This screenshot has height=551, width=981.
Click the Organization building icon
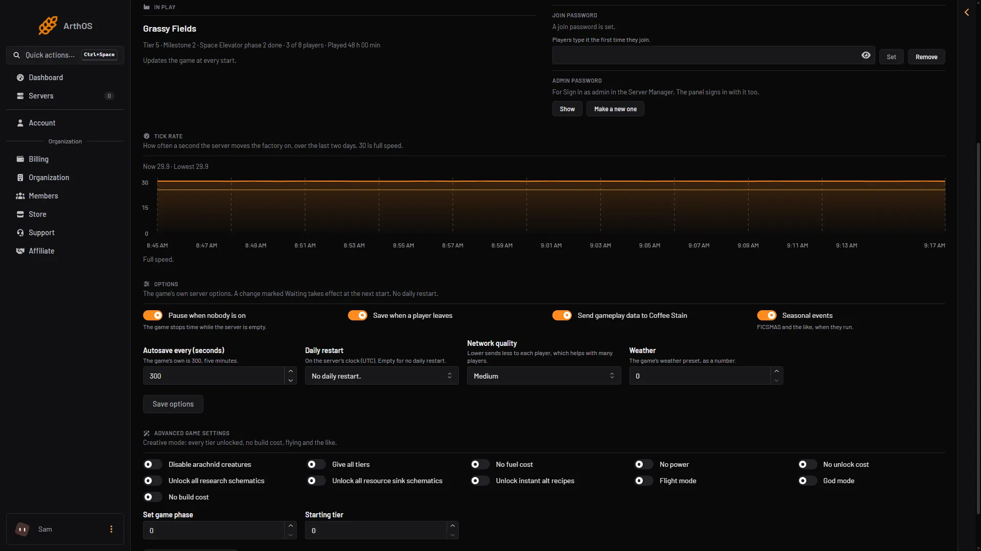[x=20, y=178]
